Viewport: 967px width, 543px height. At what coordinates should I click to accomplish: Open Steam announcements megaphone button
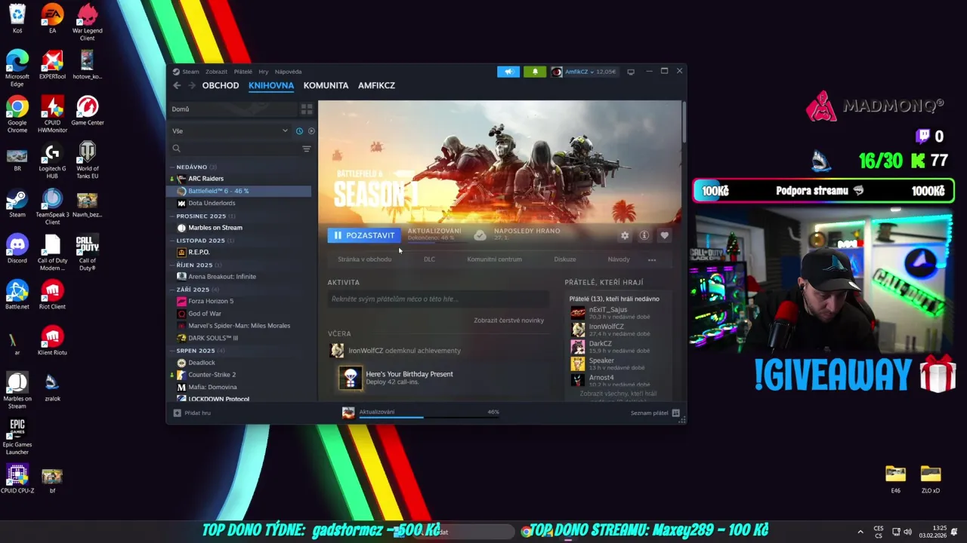click(508, 72)
